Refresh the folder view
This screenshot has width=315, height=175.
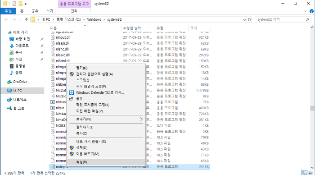pos(249,19)
